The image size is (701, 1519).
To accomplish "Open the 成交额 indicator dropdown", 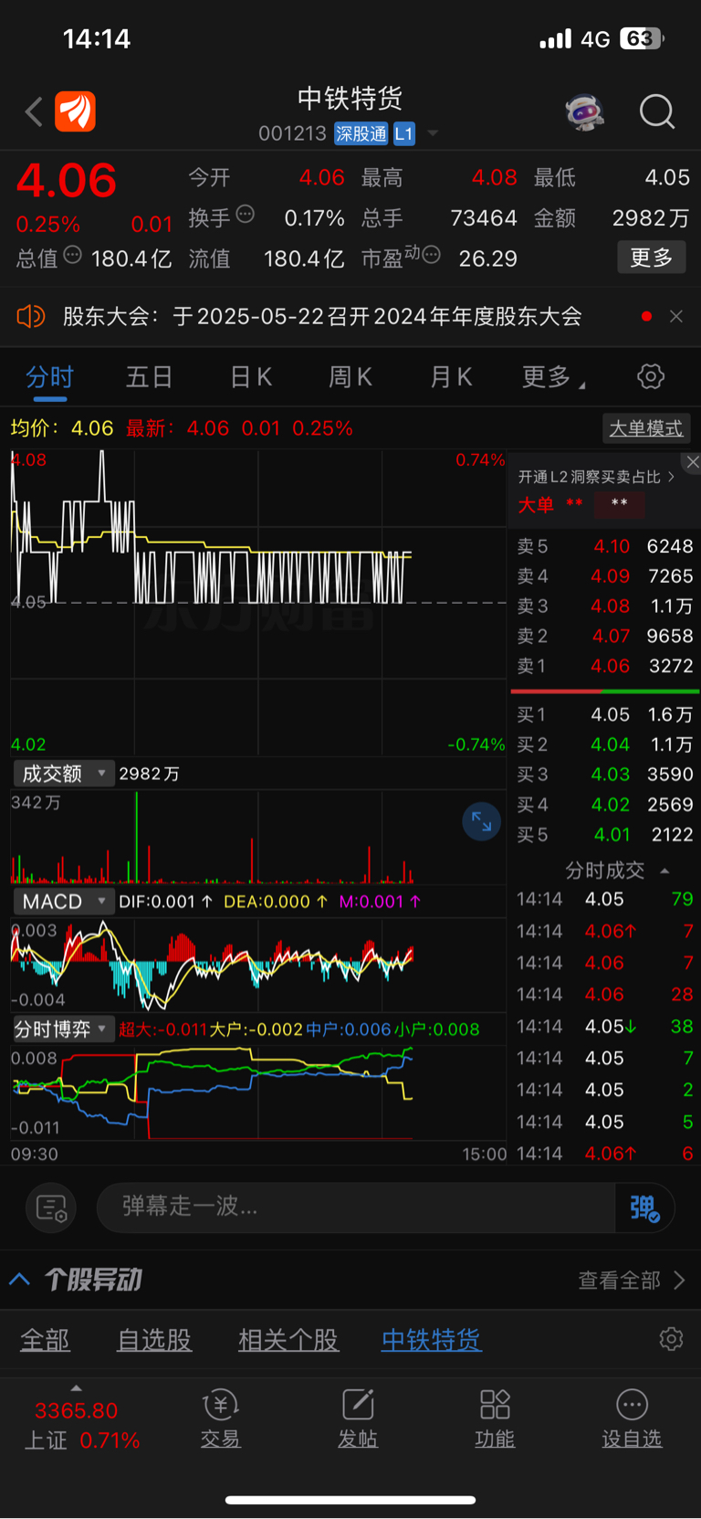I will point(63,774).
